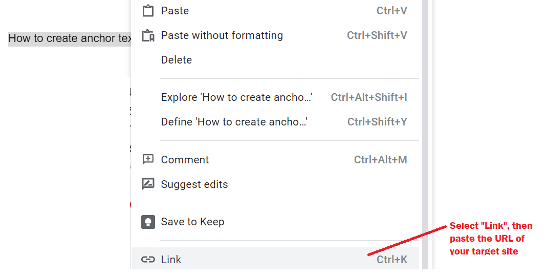Click the Ctrl+K shortcut hint

[392, 259]
